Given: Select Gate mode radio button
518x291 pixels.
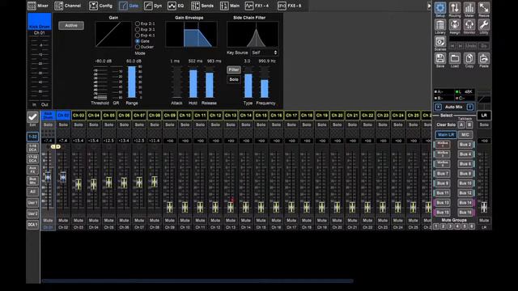Looking at the screenshot, I should click(x=138, y=41).
